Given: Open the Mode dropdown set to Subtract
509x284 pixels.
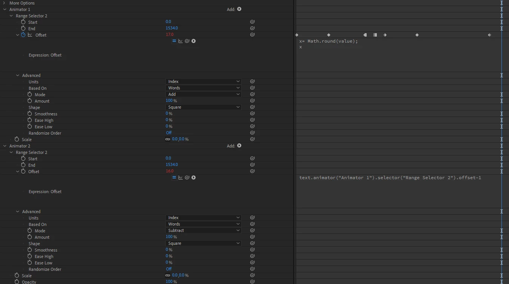Looking at the screenshot, I should [x=203, y=230].
